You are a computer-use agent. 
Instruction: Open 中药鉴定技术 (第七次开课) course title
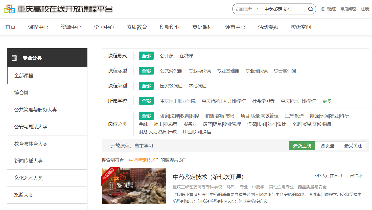[208, 177]
